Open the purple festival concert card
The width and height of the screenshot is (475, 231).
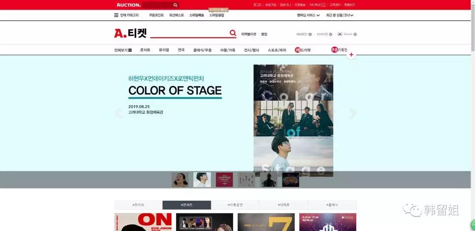coord(328,222)
